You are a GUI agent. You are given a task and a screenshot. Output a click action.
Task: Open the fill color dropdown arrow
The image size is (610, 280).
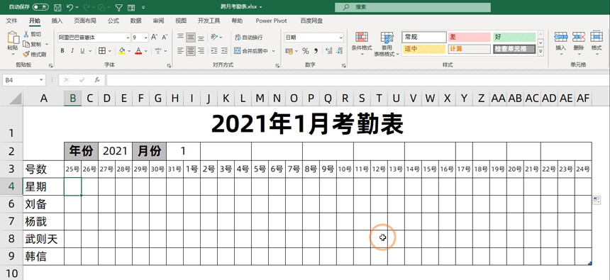click(x=129, y=51)
